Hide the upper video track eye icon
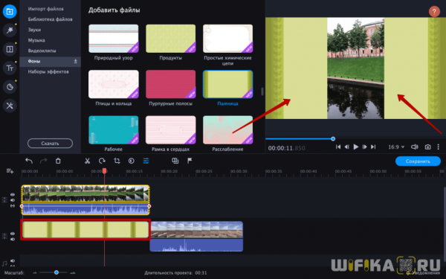Screen dimensions: 446x279 click(x=13, y=195)
